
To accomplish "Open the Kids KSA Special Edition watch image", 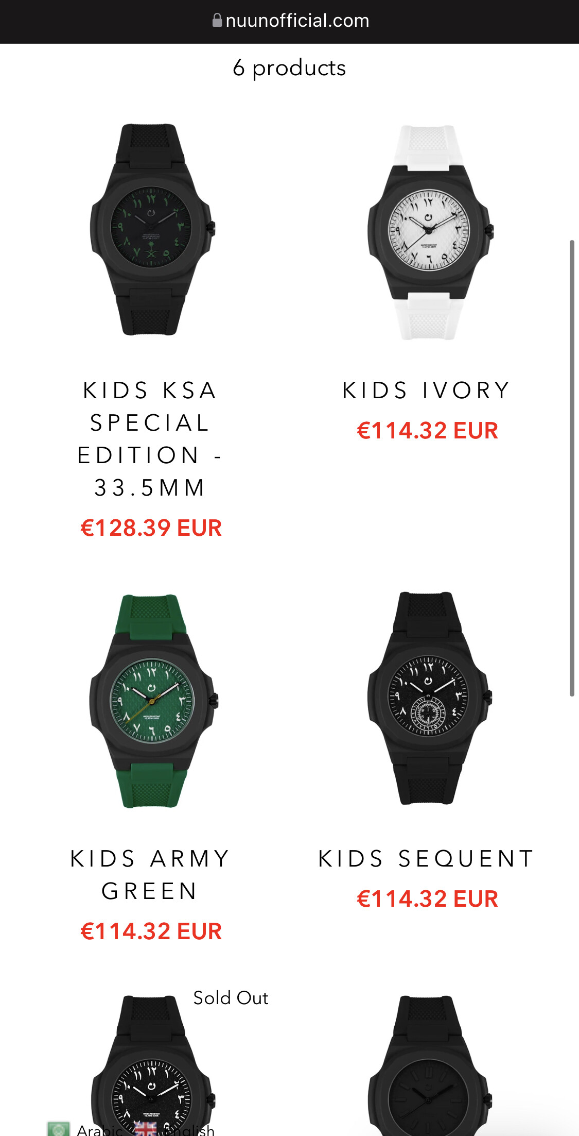I will pyautogui.click(x=152, y=230).
